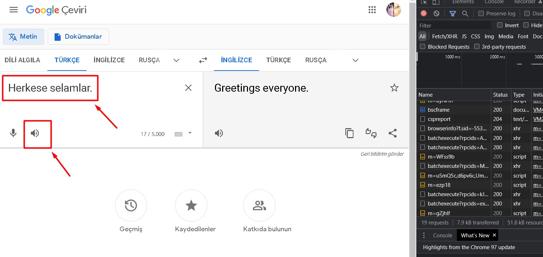Viewport: 543px width, 257px height.
Task: Listen to source text speaker icon
Action: (x=35, y=133)
